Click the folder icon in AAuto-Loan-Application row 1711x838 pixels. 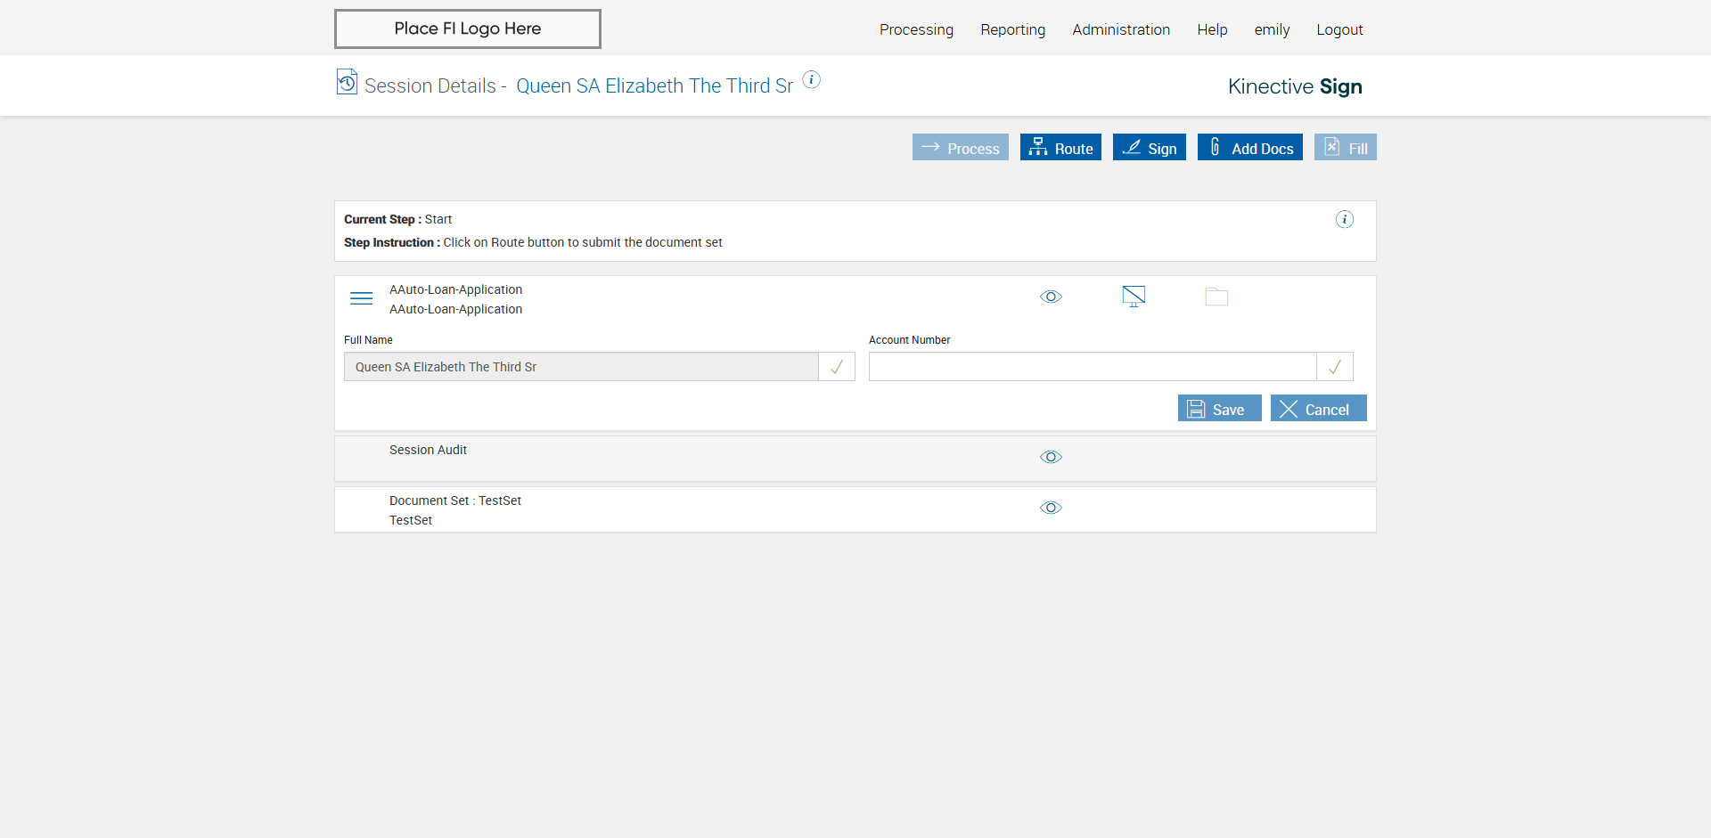(1216, 297)
